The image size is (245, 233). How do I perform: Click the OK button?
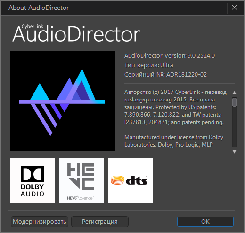[205, 222]
